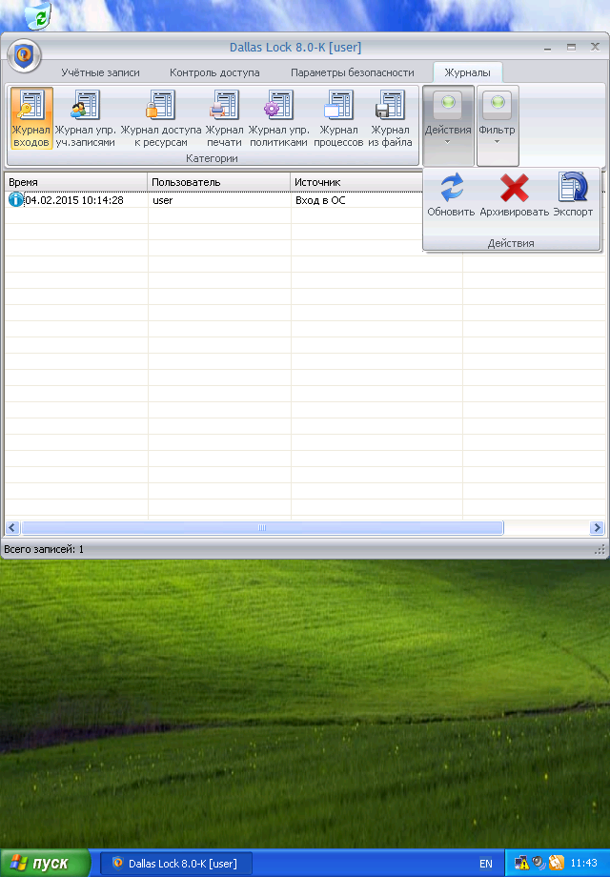Open Журнал печати log
The height and width of the screenshot is (877, 610).
click(224, 118)
